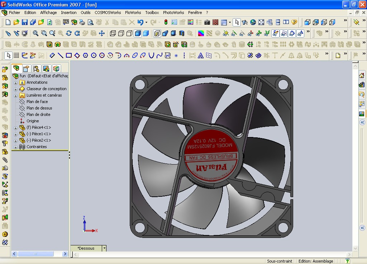
Task: Switch to the ConfigurationManager tab
Action: tap(36, 69)
